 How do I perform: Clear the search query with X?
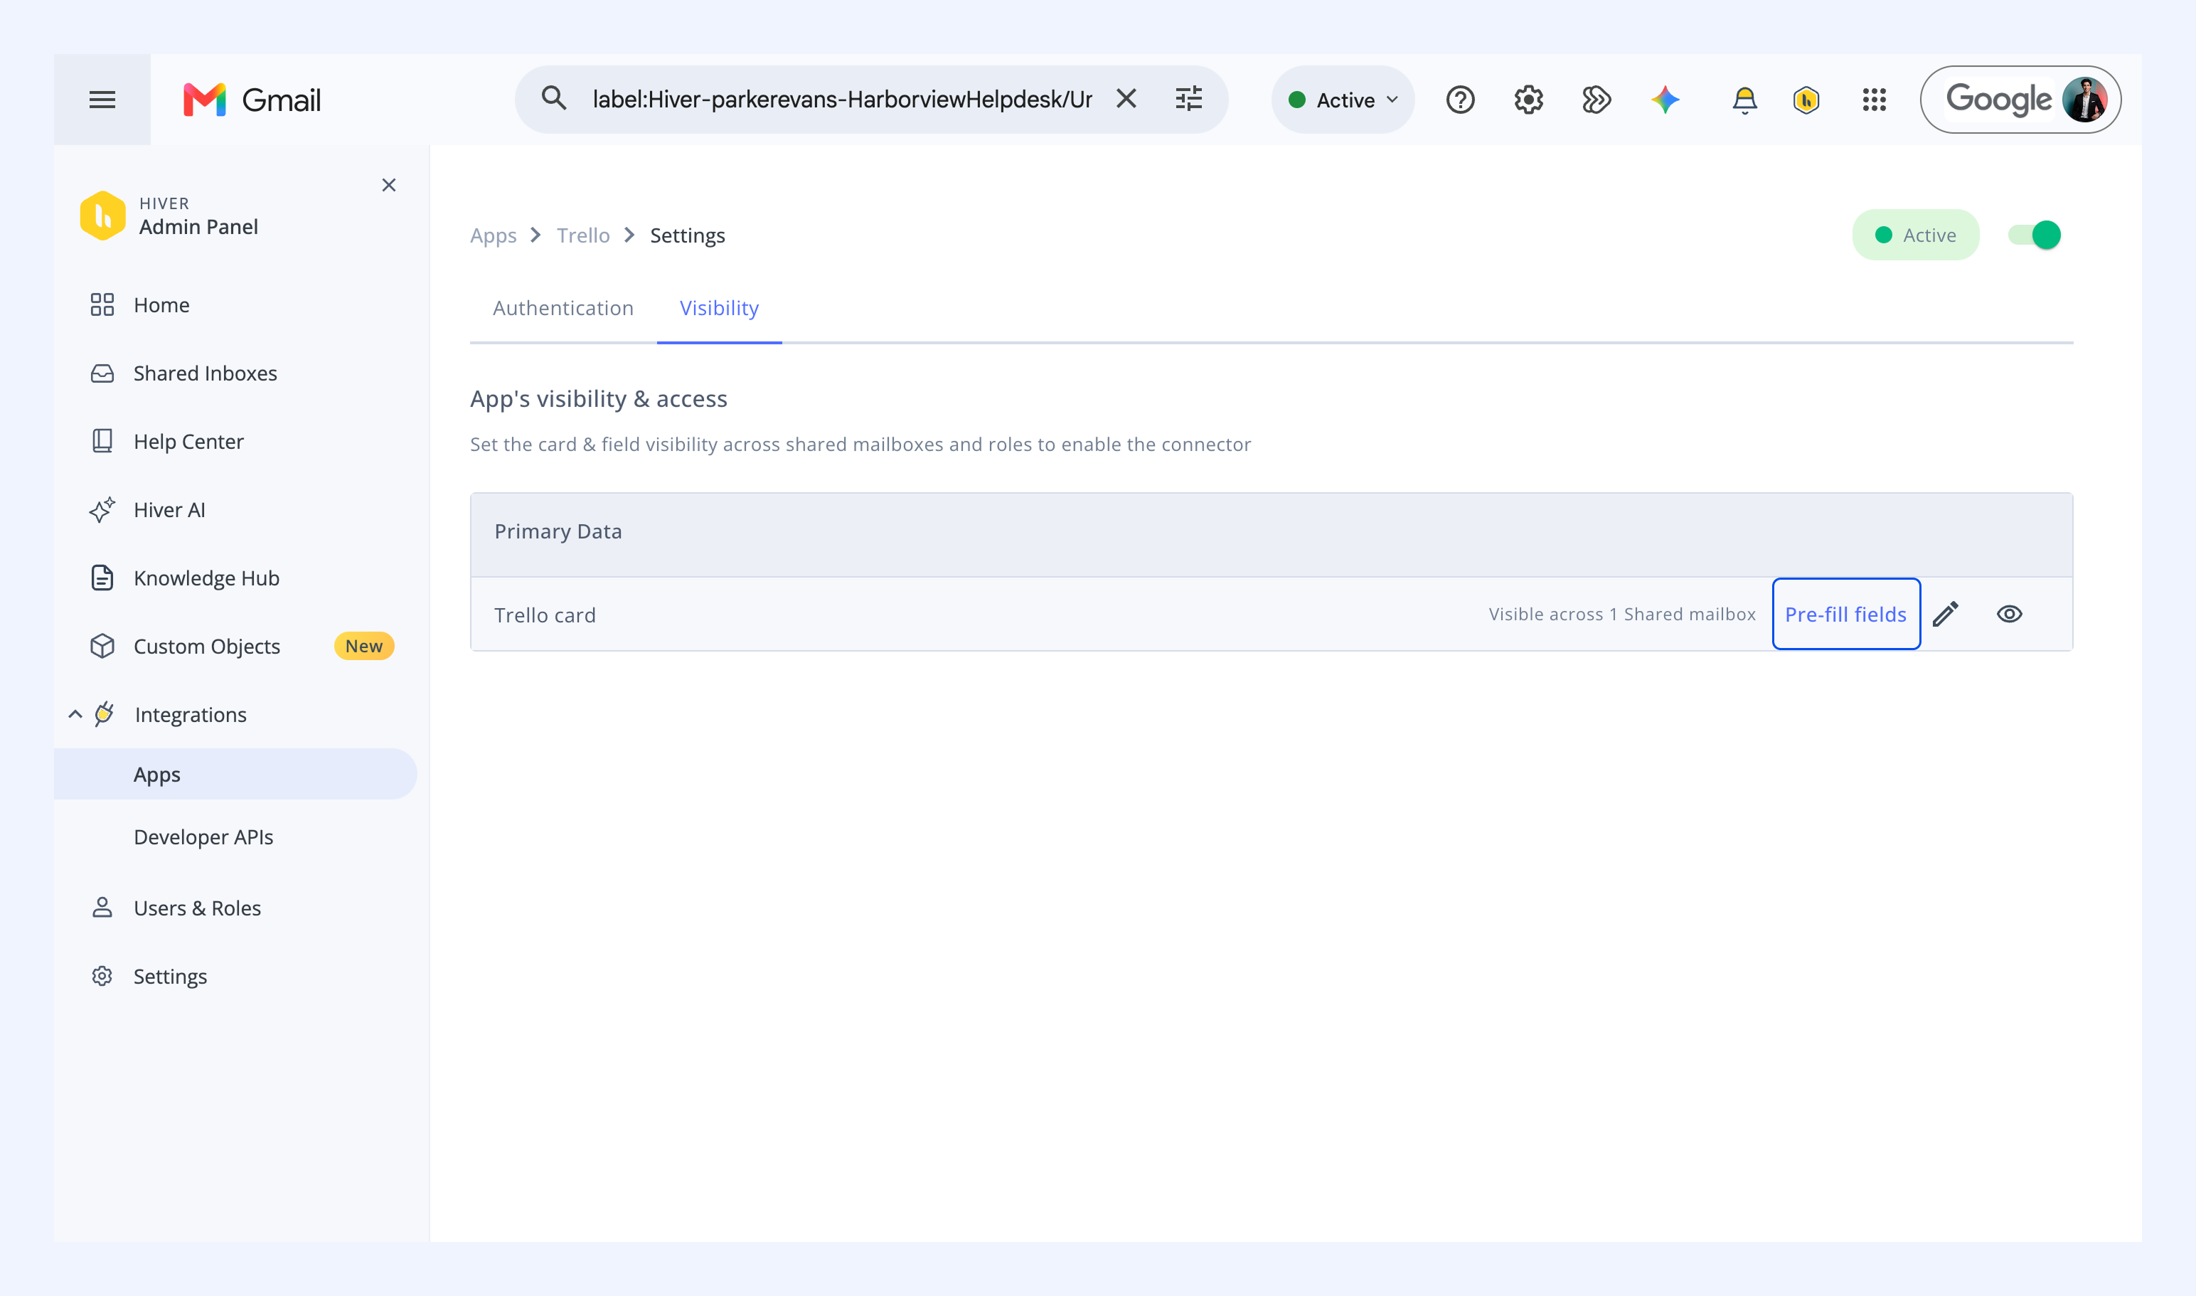(1126, 99)
